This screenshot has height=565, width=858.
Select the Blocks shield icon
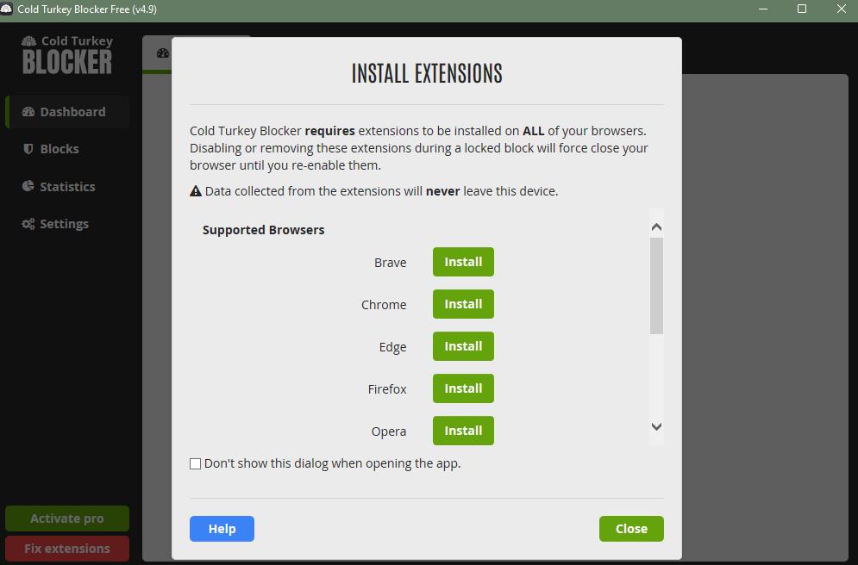pos(27,148)
